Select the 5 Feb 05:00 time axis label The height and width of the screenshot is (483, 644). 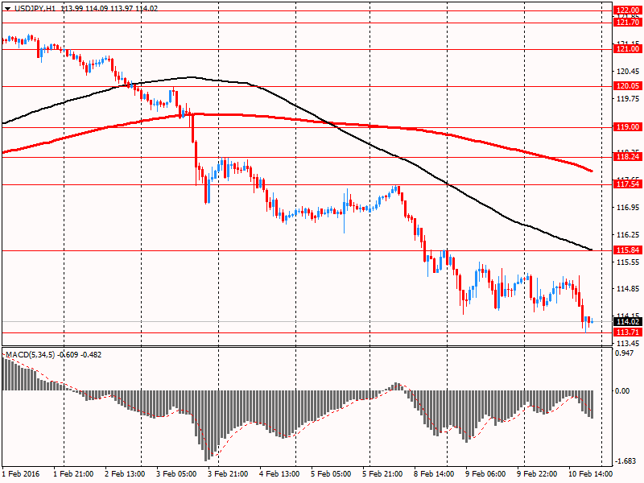(x=331, y=474)
